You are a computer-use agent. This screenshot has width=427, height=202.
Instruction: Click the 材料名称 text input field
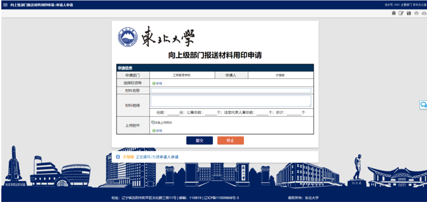231,91
